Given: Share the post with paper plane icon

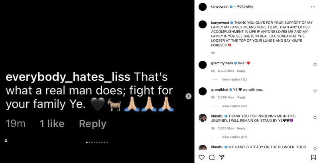Looking at the screenshot, I should (222, 157).
